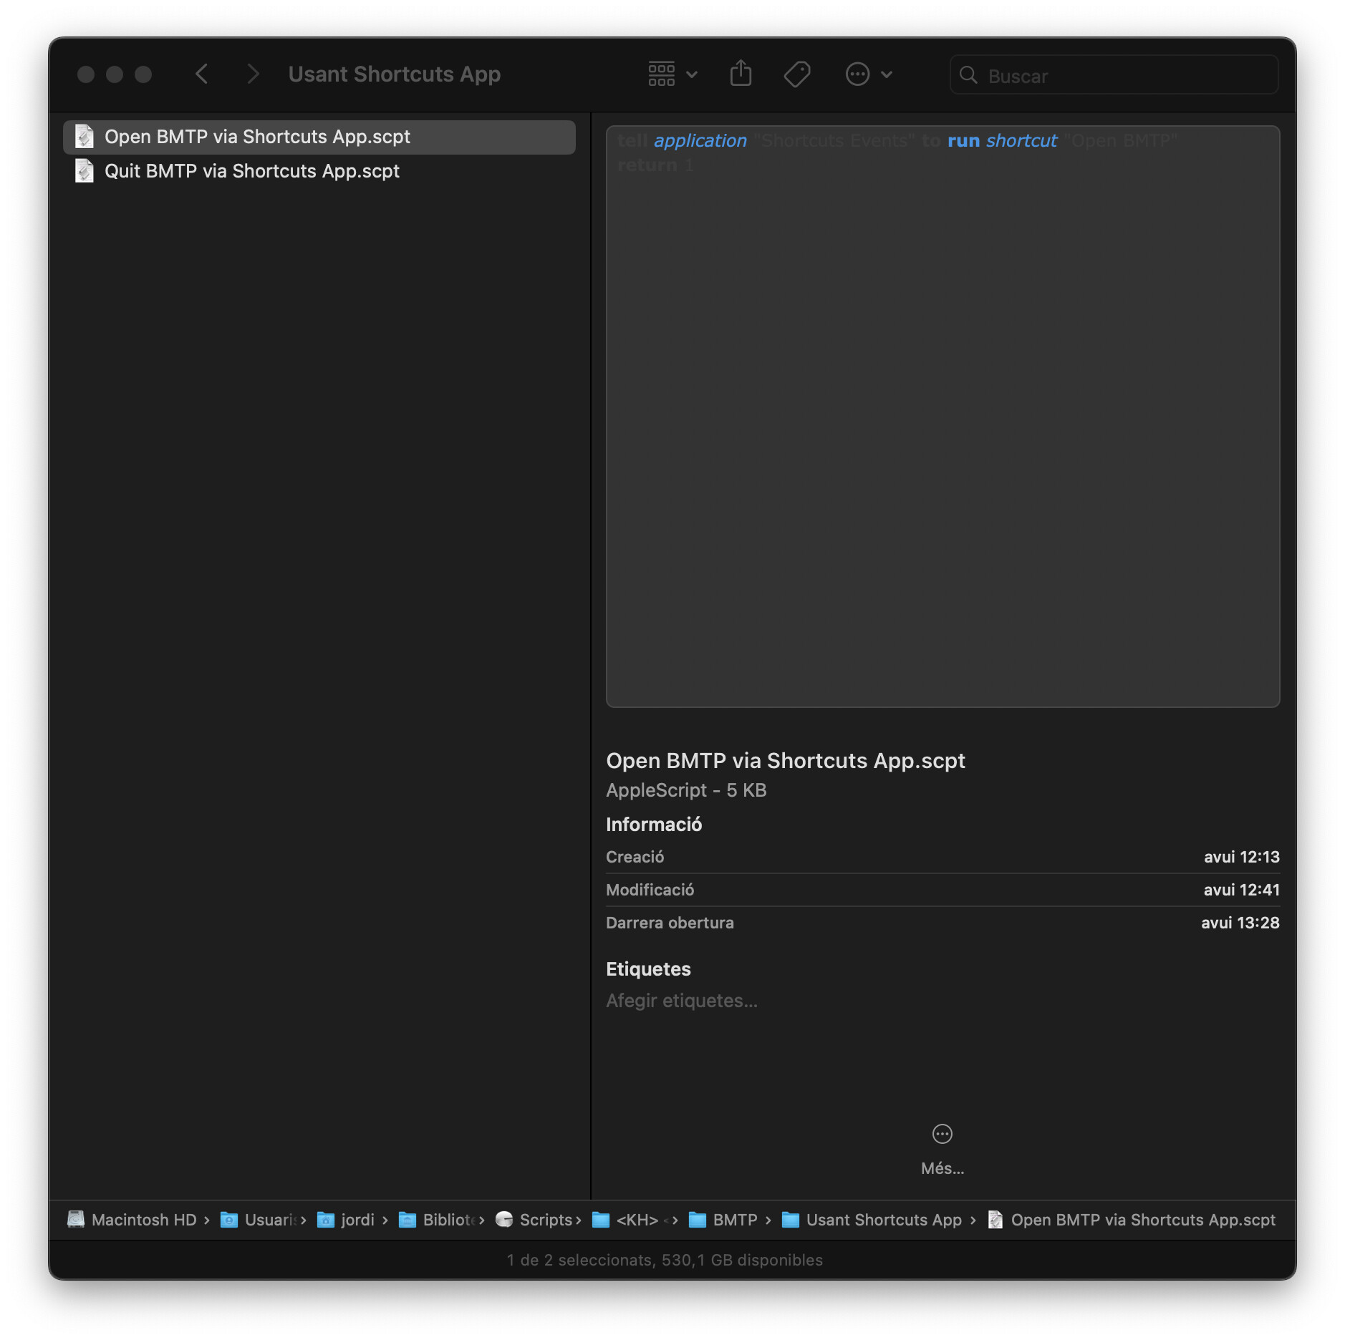The width and height of the screenshot is (1345, 1340).
Task: Click the BMTP folder icon in path bar
Action: pyautogui.click(x=697, y=1220)
